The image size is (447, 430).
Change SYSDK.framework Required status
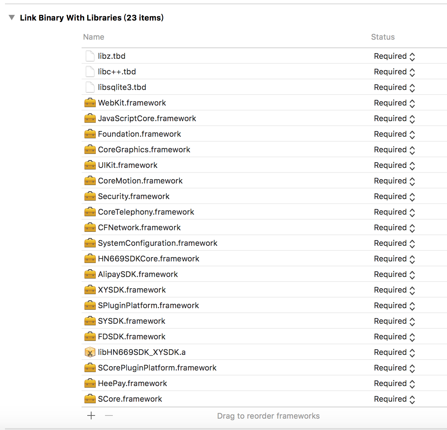(x=394, y=321)
